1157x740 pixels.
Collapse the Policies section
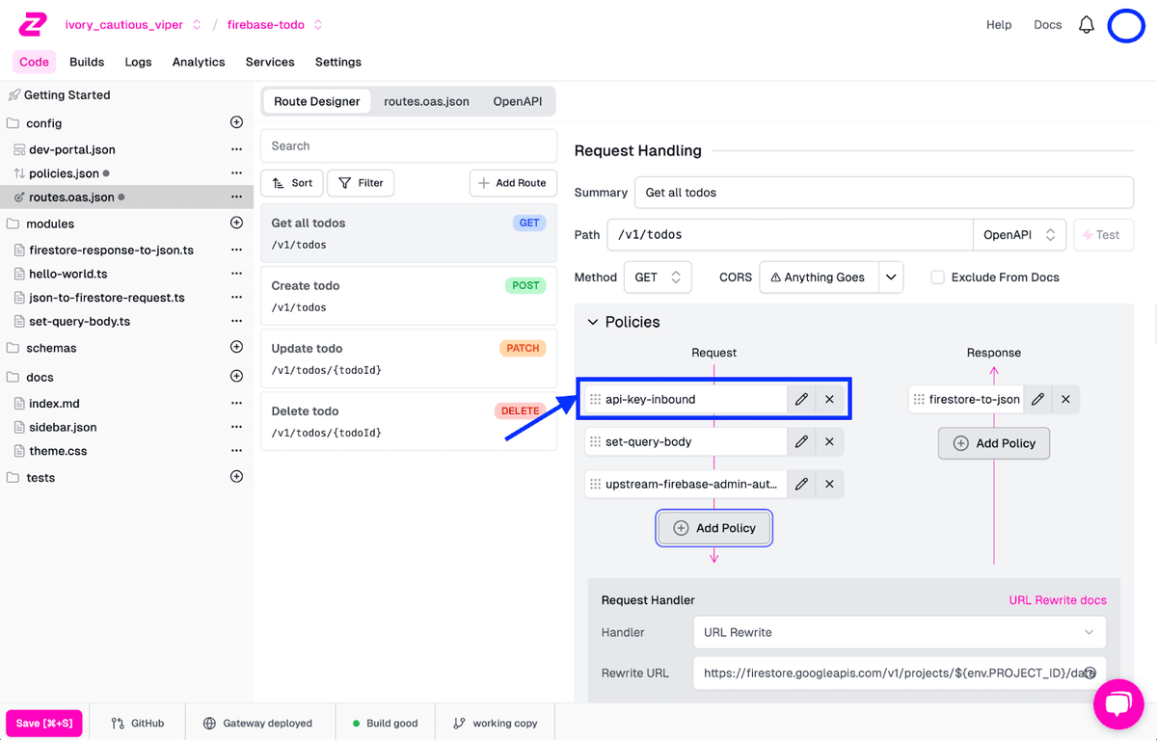tap(593, 322)
